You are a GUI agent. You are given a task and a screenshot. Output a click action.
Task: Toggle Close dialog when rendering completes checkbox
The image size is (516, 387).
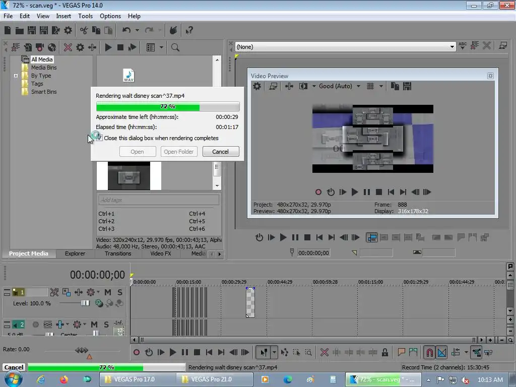(x=99, y=138)
